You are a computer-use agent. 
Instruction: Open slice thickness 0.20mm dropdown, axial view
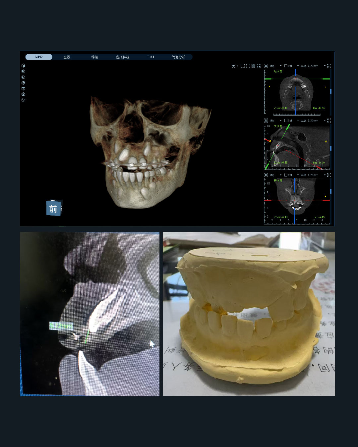tap(325, 66)
